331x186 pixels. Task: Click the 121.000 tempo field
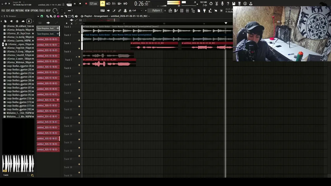click(x=93, y=4)
